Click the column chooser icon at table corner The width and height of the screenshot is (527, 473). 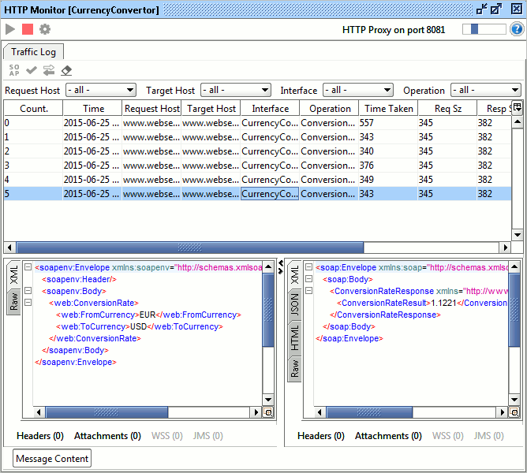pyautogui.click(x=518, y=109)
